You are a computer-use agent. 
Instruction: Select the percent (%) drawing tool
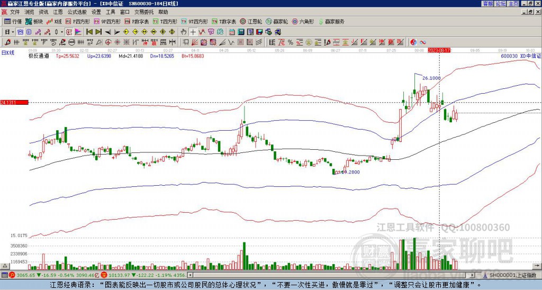291,42
